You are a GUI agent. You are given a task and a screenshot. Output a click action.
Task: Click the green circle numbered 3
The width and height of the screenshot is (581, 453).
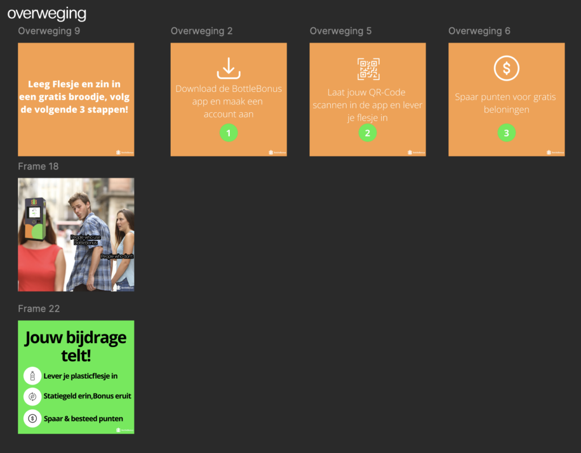tap(507, 133)
